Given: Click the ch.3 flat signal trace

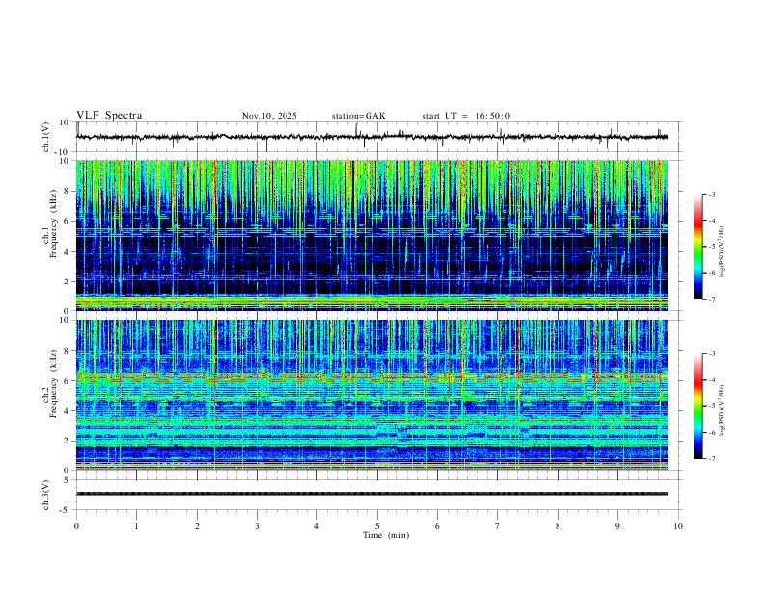Looking at the screenshot, I should 372,494.
